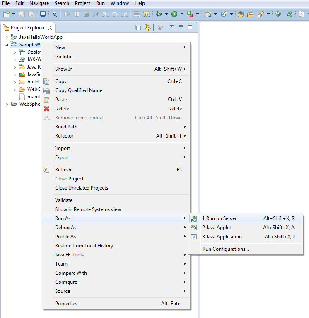Click the Step Over icon

pyautogui.click(x=115, y=14)
